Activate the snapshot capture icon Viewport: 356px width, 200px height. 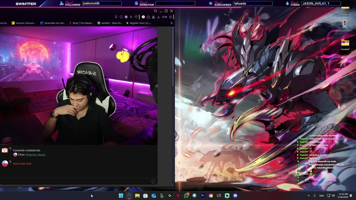pos(121,17)
